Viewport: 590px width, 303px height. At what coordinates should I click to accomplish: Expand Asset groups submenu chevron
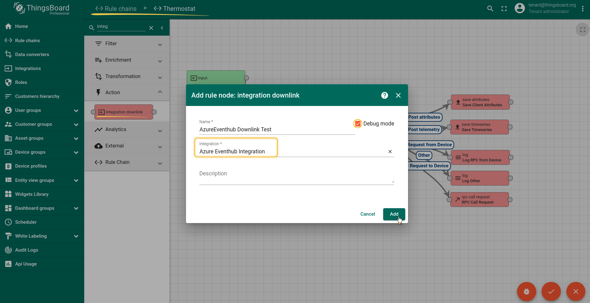click(x=76, y=138)
